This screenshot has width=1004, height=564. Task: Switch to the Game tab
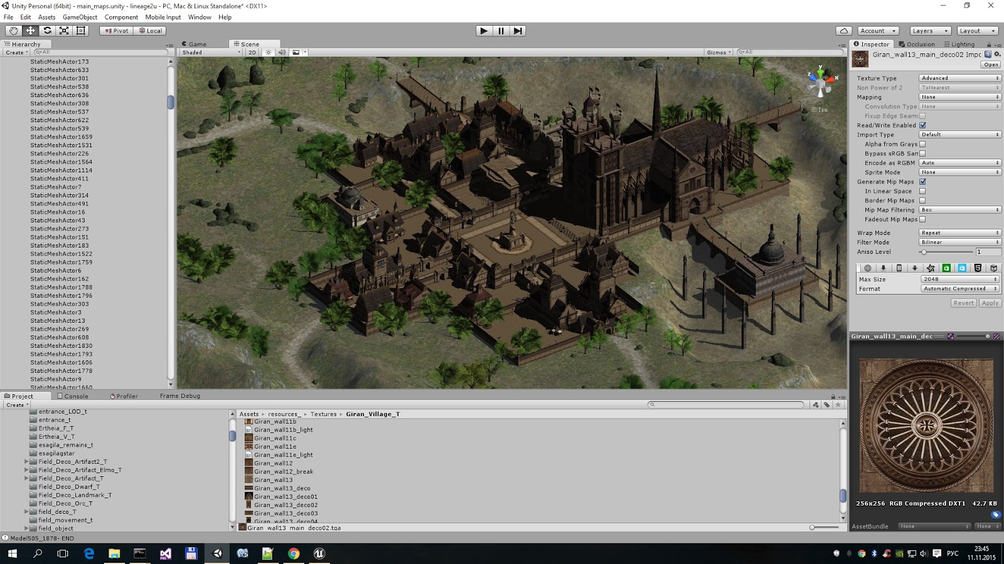(x=195, y=44)
